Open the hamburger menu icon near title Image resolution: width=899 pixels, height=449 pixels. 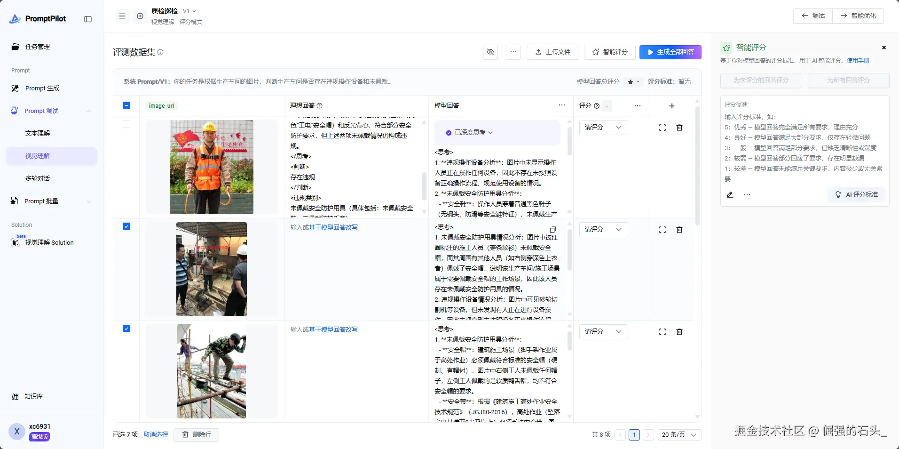(x=122, y=16)
